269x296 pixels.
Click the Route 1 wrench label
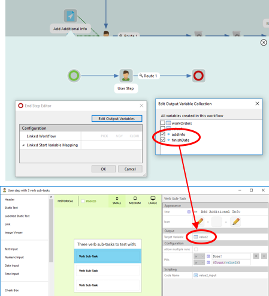tap(148, 76)
